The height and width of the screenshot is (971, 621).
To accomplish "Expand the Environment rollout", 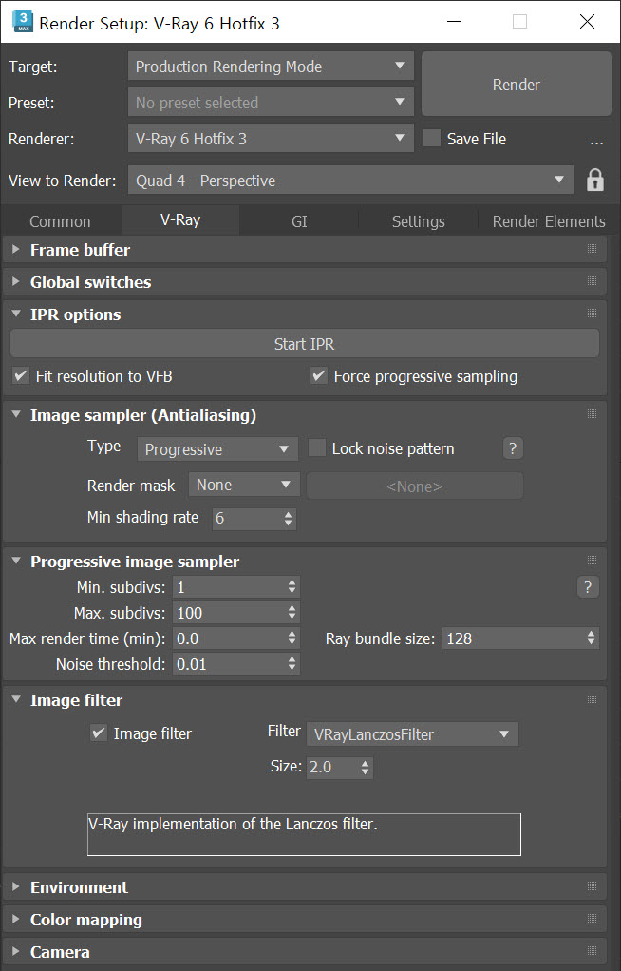I will tap(16, 886).
